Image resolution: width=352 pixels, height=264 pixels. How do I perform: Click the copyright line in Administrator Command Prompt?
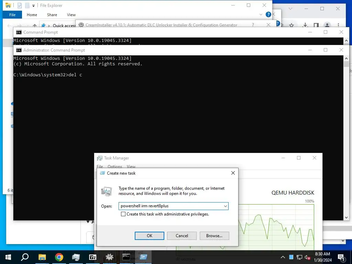(x=78, y=64)
